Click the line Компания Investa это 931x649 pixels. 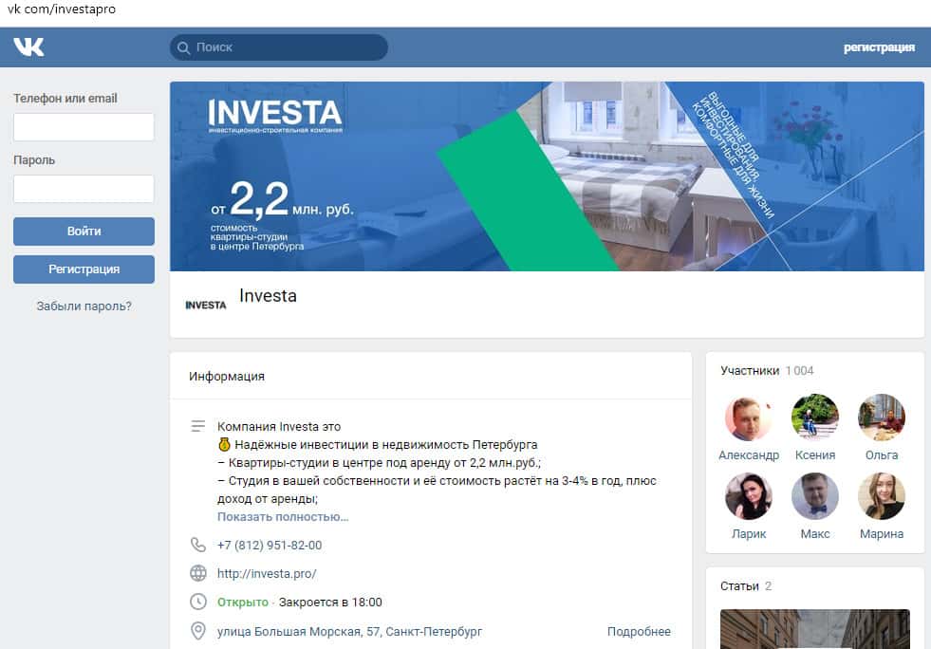click(279, 426)
